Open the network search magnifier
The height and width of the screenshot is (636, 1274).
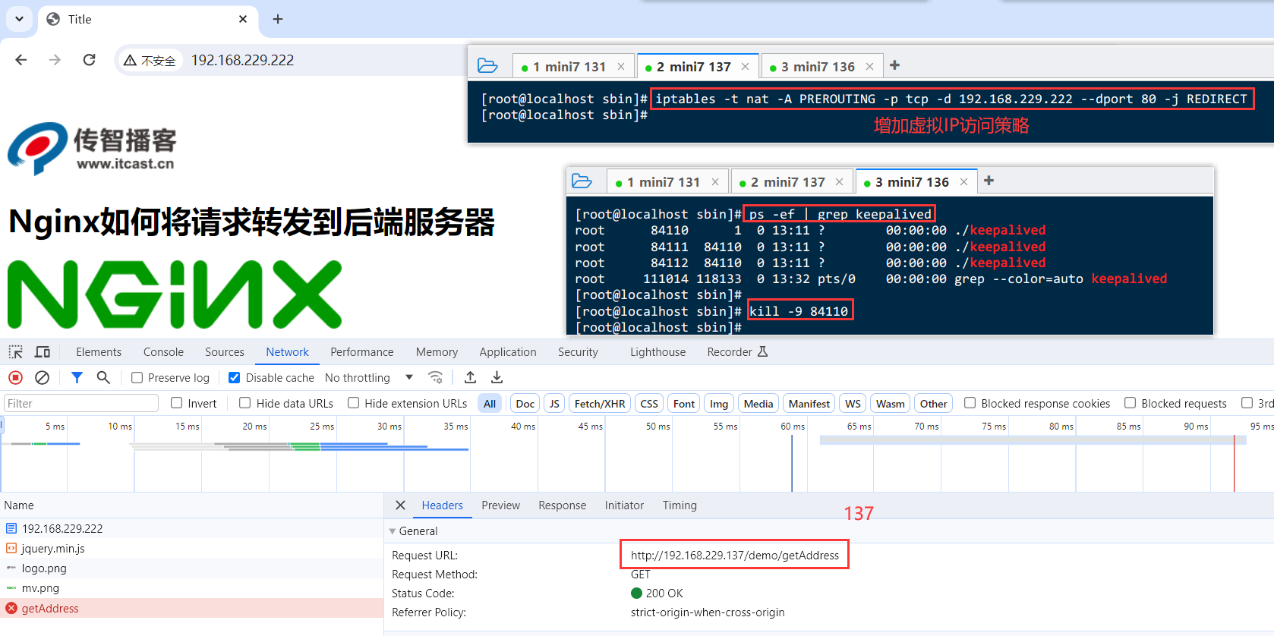(x=103, y=377)
